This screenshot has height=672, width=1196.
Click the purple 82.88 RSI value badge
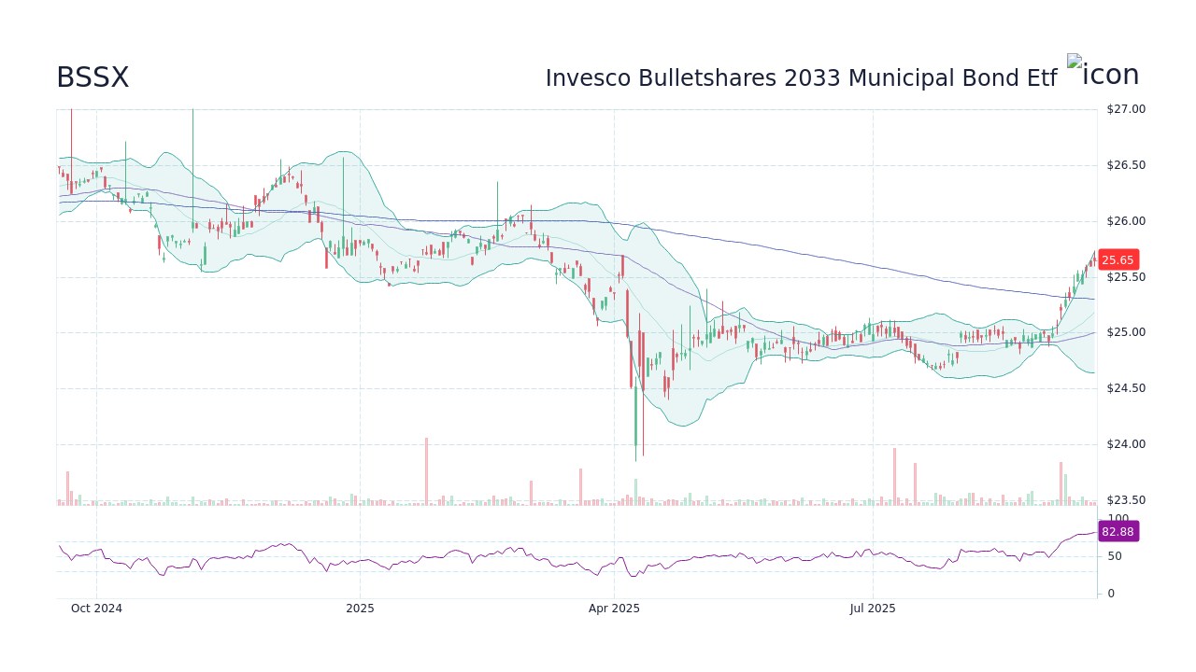click(x=1118, y=531)
